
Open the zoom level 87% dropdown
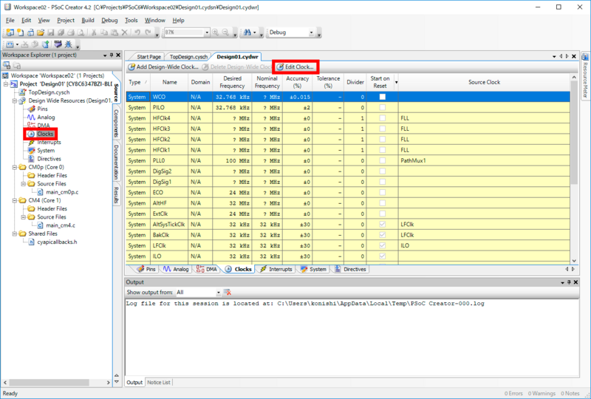pyautogui.click(x=207, y=33)
